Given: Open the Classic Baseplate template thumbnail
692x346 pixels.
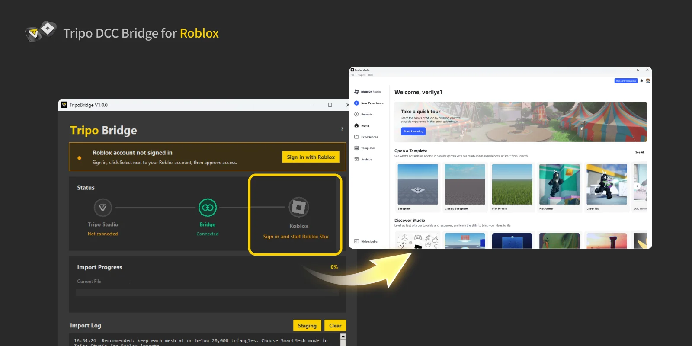Looking at the screenshot, I should (x=465, y=184).
